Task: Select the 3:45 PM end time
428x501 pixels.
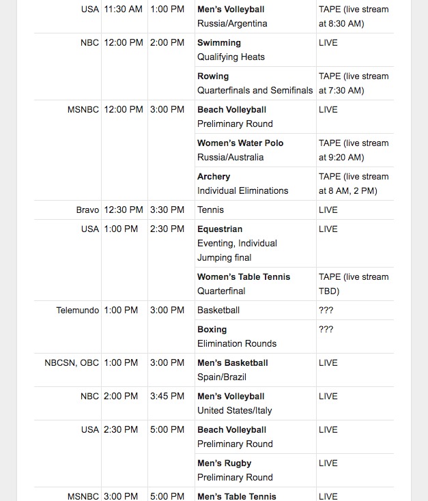Action: pos(167,396)
